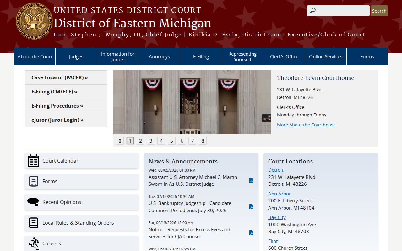The width and height of the screenshot is (402, 251).
Task: Go to slide 7 of slideshow
Action: 192,141
